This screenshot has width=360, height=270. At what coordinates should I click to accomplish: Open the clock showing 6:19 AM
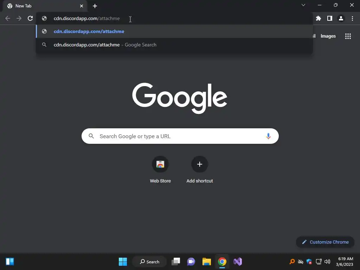(x=345, y=262)
